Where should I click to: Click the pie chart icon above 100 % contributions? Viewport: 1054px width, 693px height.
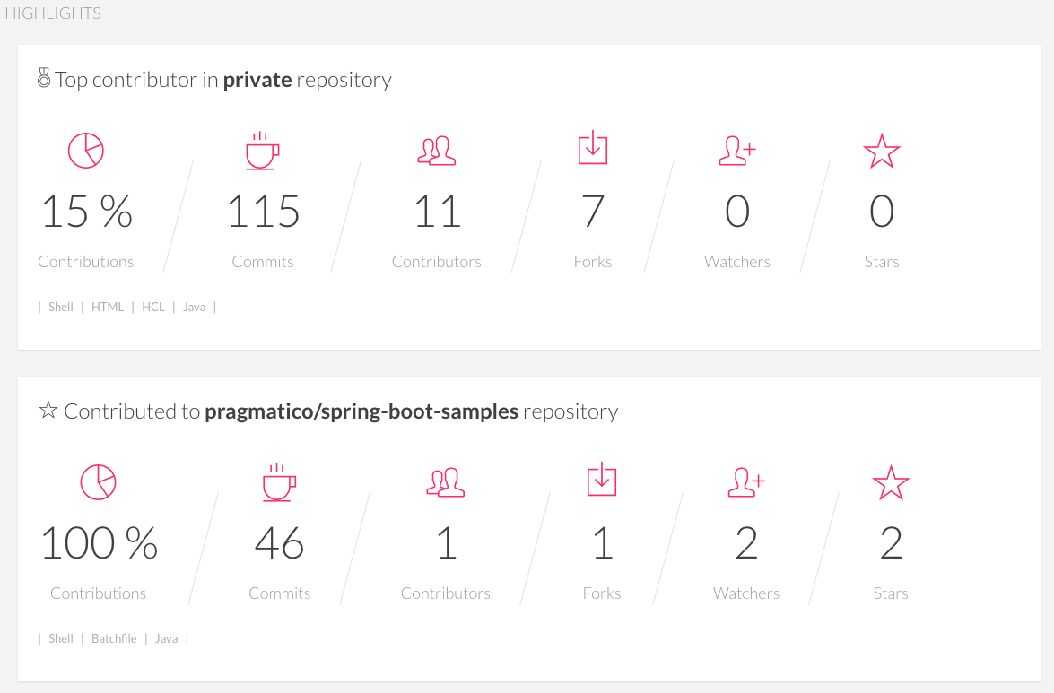click(x=99, y=481)
